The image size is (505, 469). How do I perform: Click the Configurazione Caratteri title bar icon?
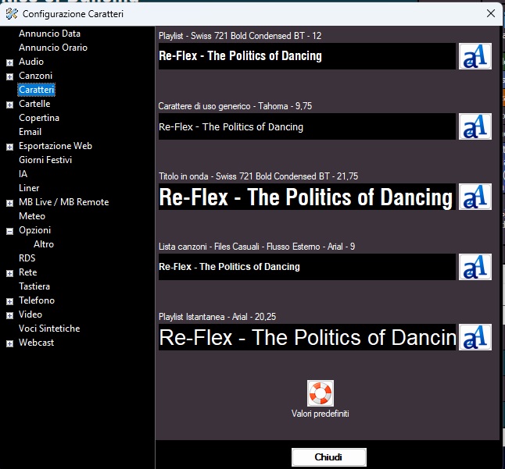[11, 13]
